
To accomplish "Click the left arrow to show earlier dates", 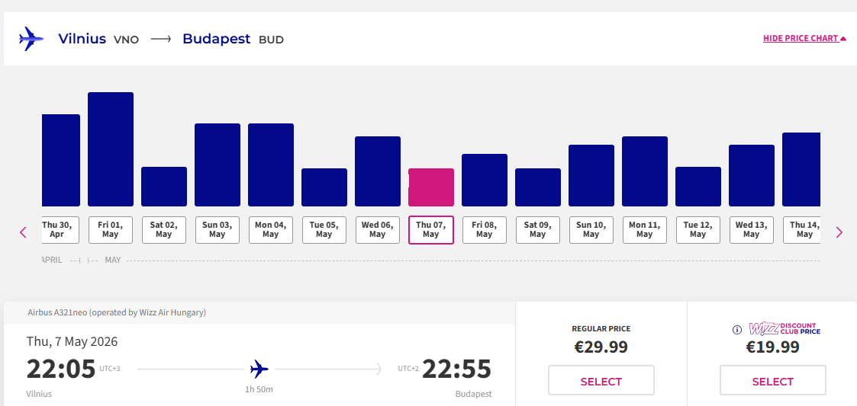I will click(23, 232).
